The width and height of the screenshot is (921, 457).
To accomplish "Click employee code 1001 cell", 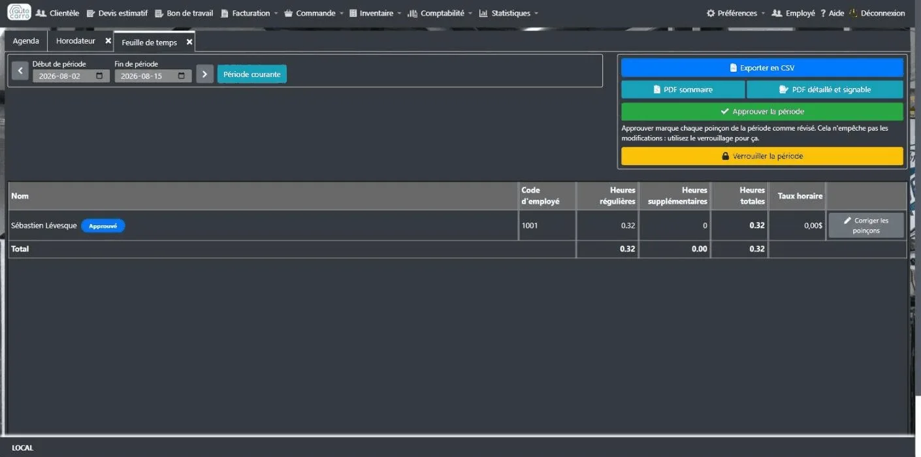I will tap(547, 225).
